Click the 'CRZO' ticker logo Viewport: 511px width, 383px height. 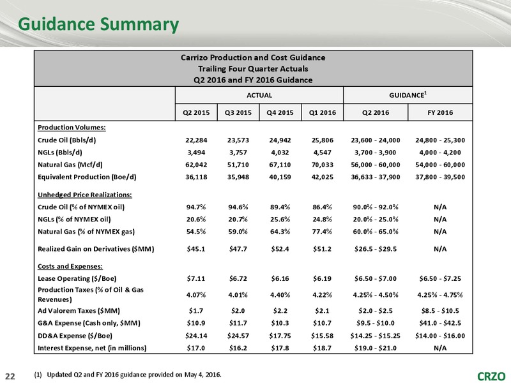tap(491, 377)
